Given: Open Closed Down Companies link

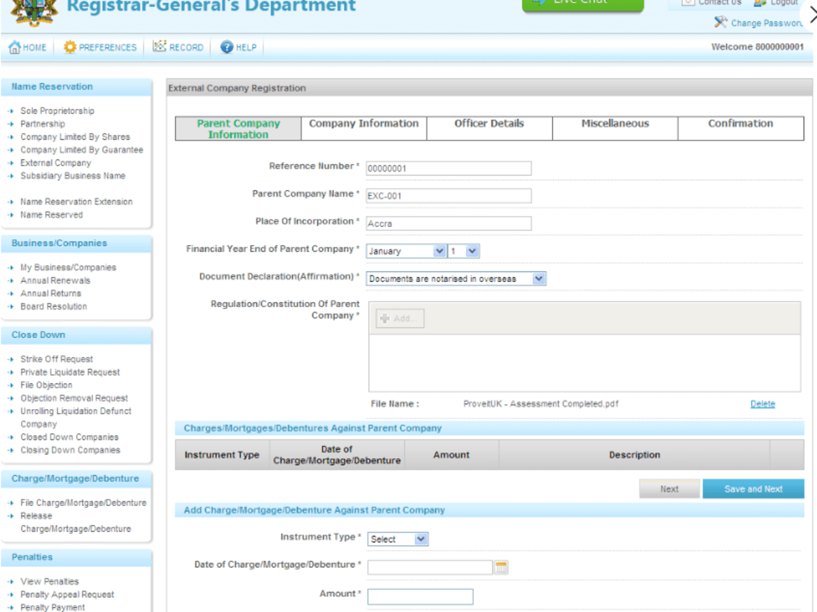Looking at the screenshot, I should [69, 437].
